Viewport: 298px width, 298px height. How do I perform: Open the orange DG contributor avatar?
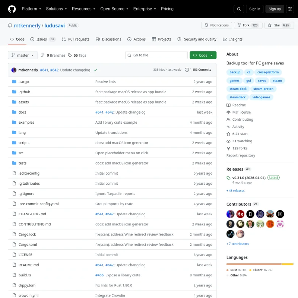pos(270,224)
